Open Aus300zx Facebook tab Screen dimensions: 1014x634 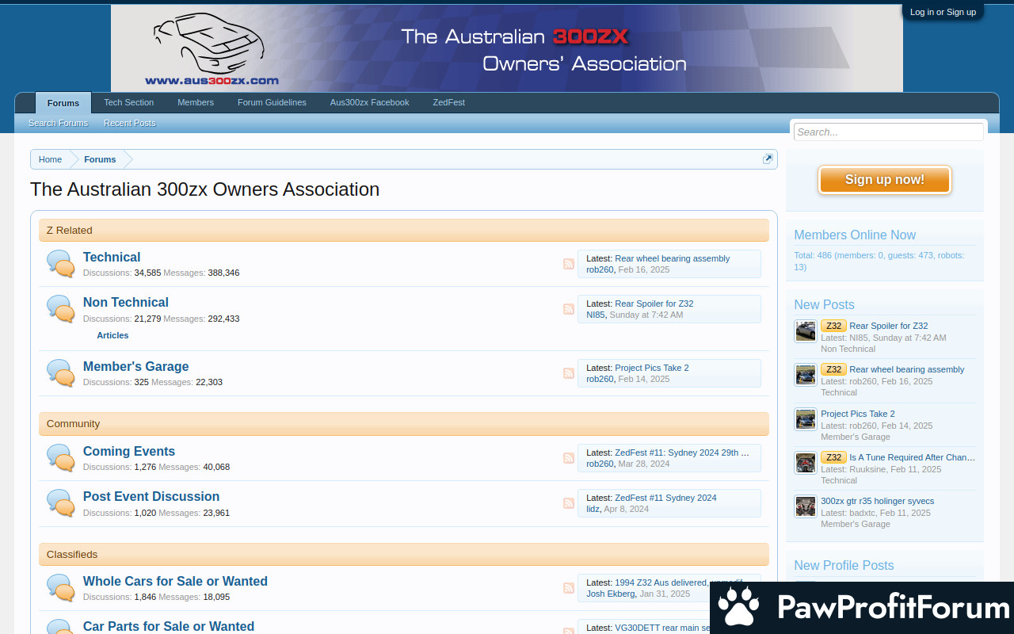tap(370, 102)
